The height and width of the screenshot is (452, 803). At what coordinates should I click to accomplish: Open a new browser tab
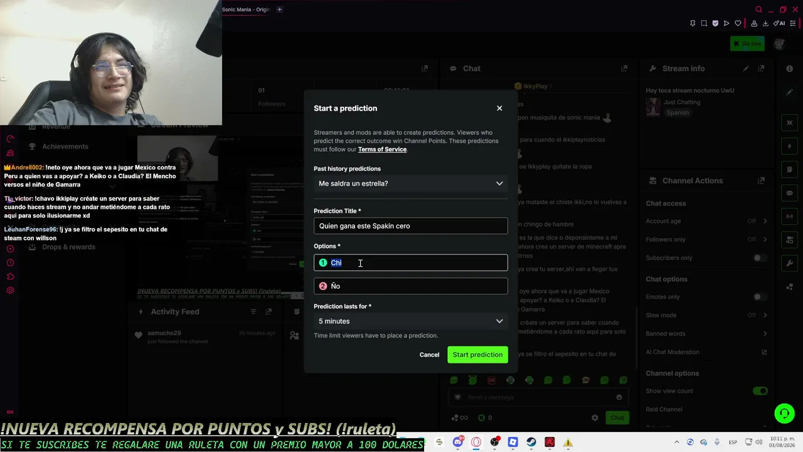[x=280, y=9]
